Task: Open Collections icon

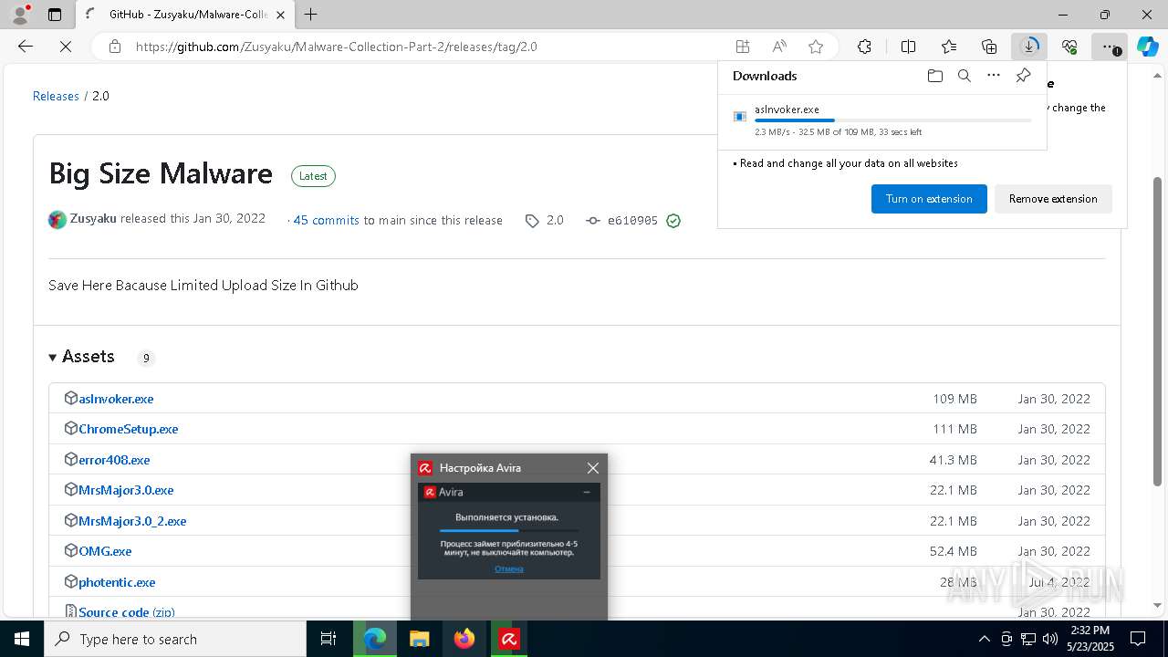Action: pos(989,47)
